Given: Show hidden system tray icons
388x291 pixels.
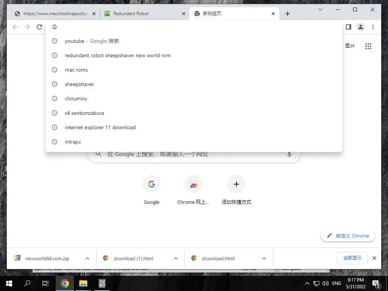Looking at the screenshot, I should pos(307,283).
